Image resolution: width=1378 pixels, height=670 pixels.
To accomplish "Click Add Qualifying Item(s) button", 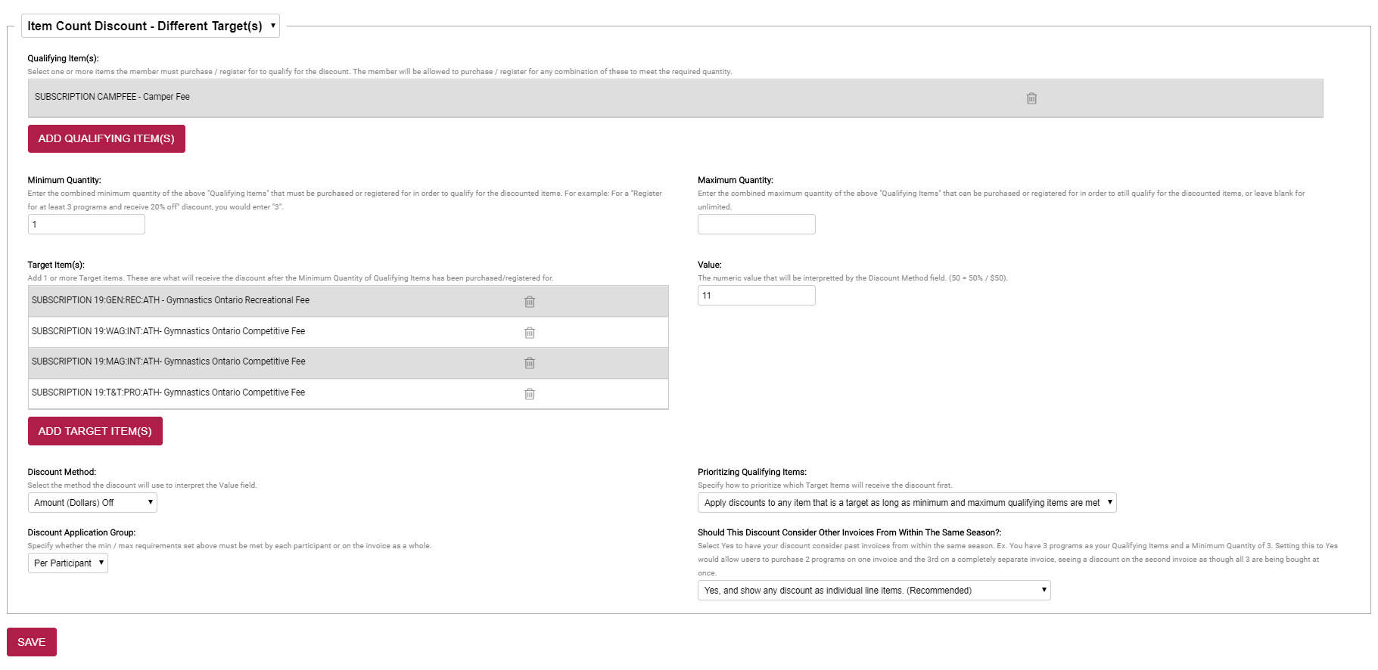I will click(x=107, y=138).
